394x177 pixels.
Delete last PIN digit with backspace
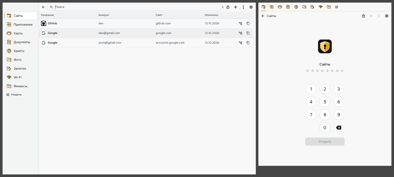click(x=339, y=128)
